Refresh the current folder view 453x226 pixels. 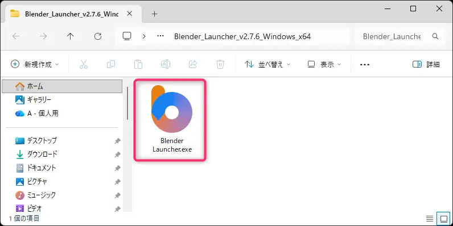pos(98,36)
